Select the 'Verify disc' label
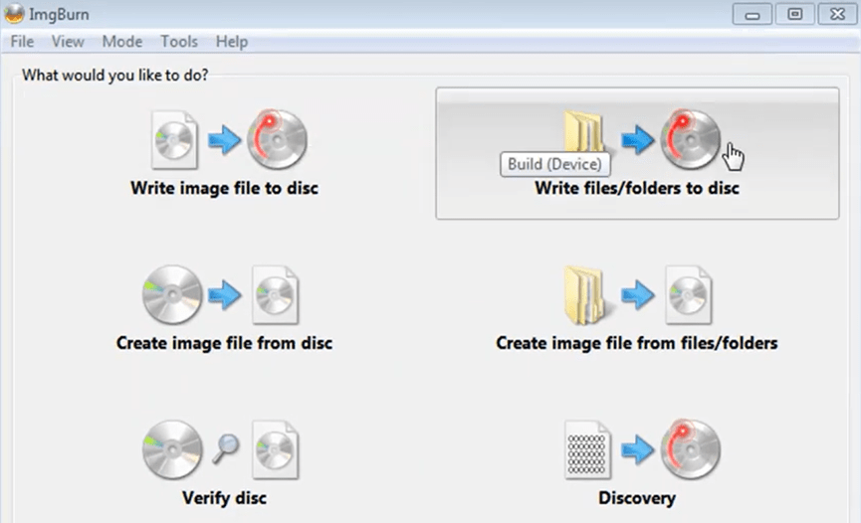This screenshot has height=523, width=861. click(x=224, y=497)
